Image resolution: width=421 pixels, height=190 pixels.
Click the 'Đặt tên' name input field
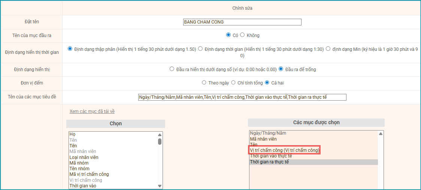(242, 22)
